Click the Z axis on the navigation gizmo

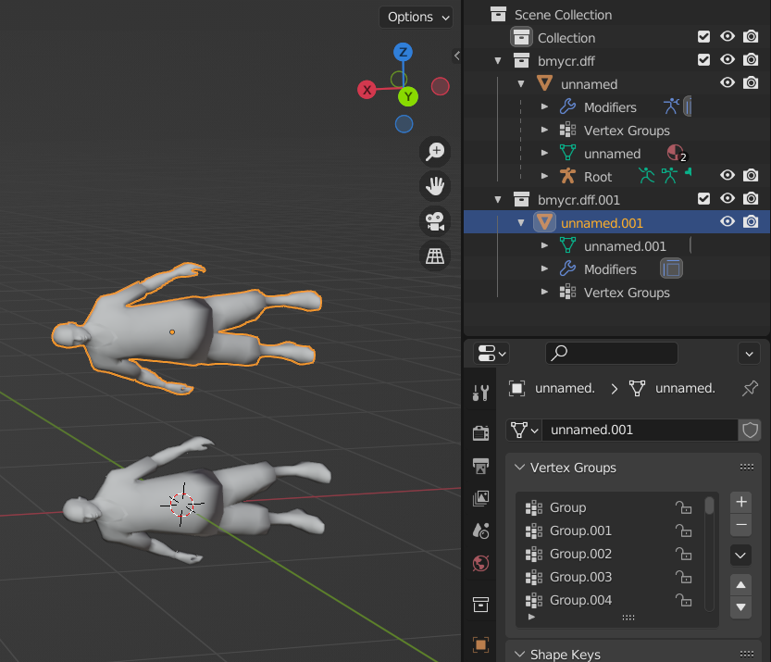(403, 53)
